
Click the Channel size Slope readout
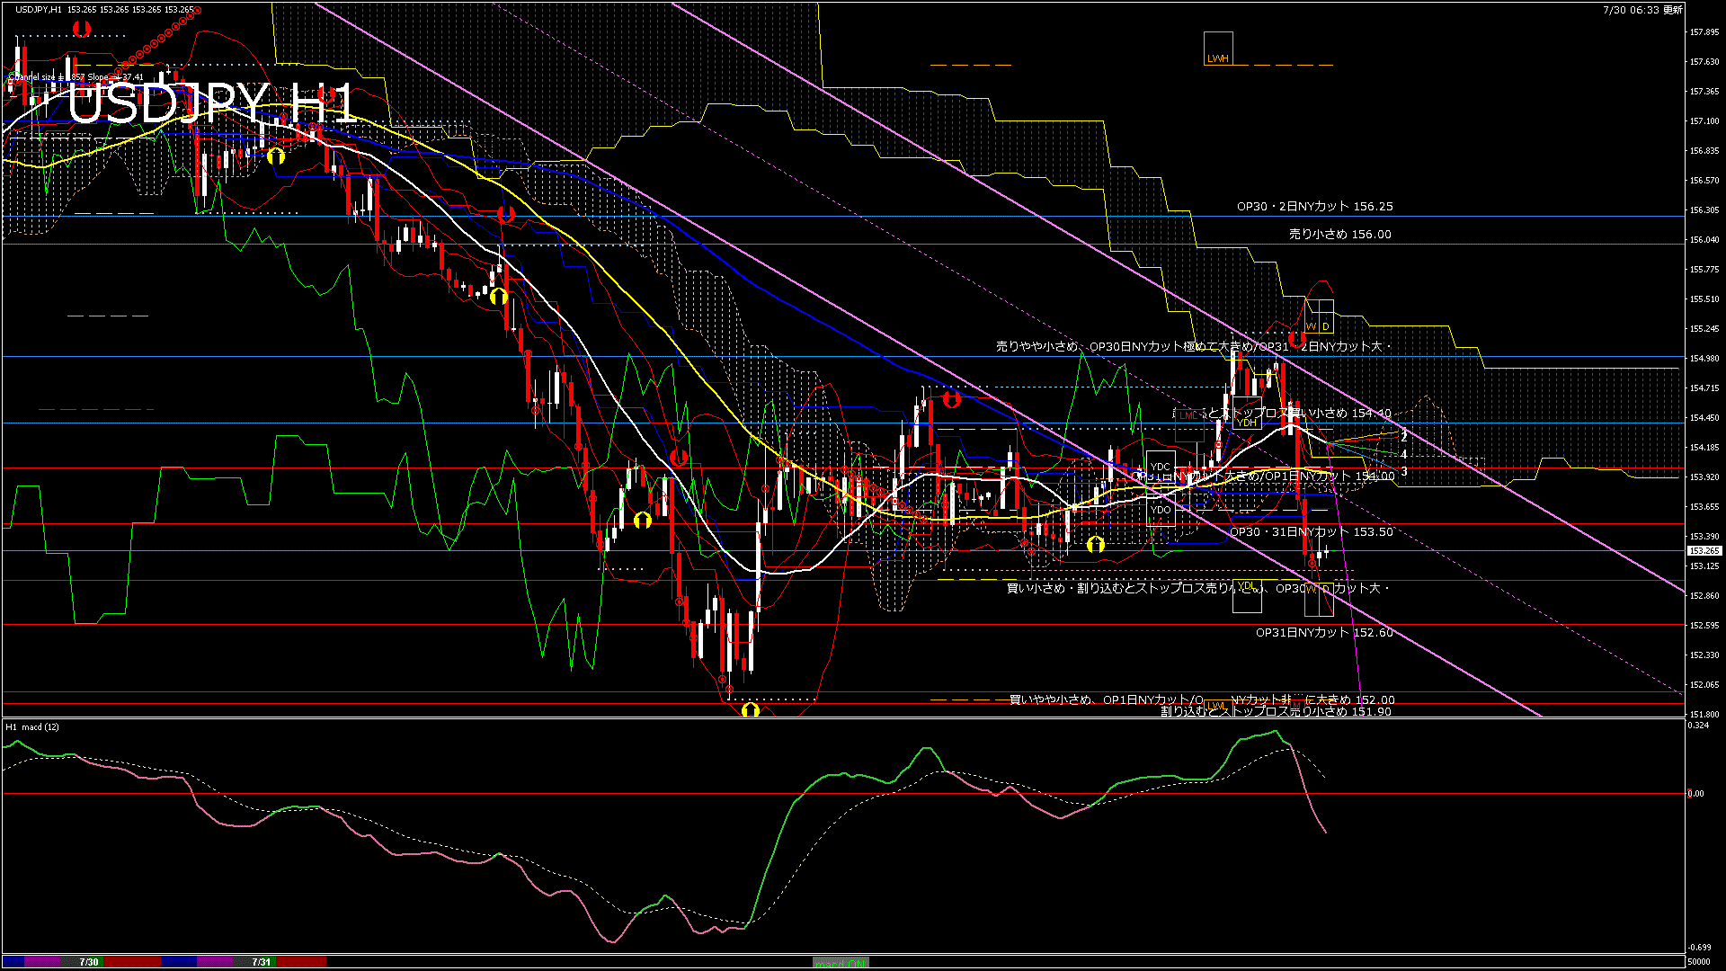(76, 77)
